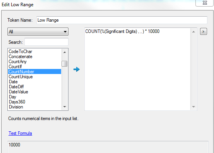This screenshot has height=153, width=214.
Task: Click the blue insert-function arrow icon
Action: 77,69
